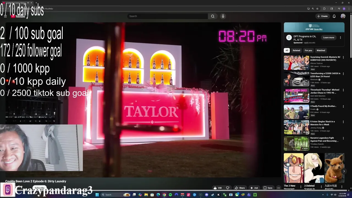Open more actions ellipsis under video
This screenshot has height=198, width=352.
(x=279, y=188)
